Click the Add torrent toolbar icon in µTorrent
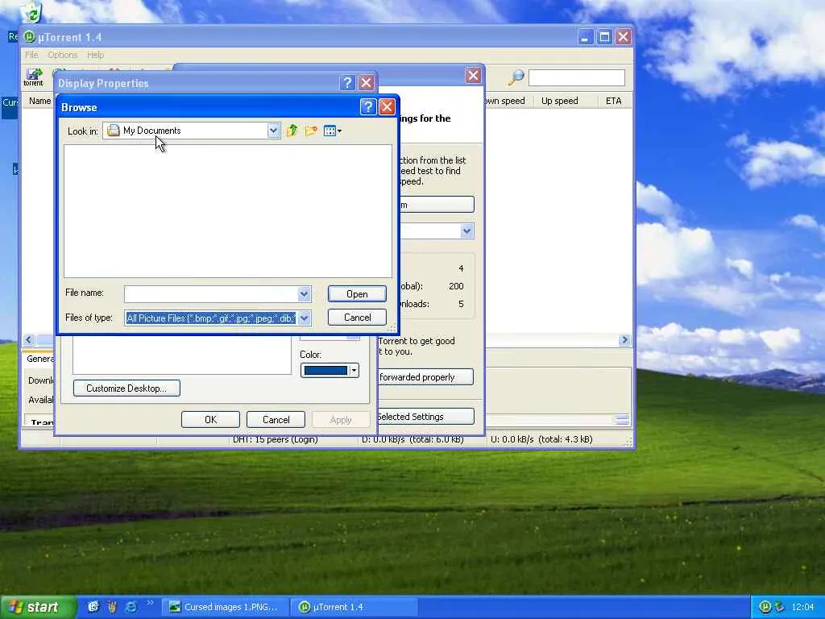 (33, 77)
